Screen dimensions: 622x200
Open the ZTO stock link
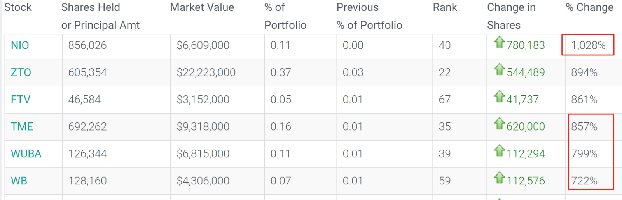pyautogui.click(x=21, y=72)
